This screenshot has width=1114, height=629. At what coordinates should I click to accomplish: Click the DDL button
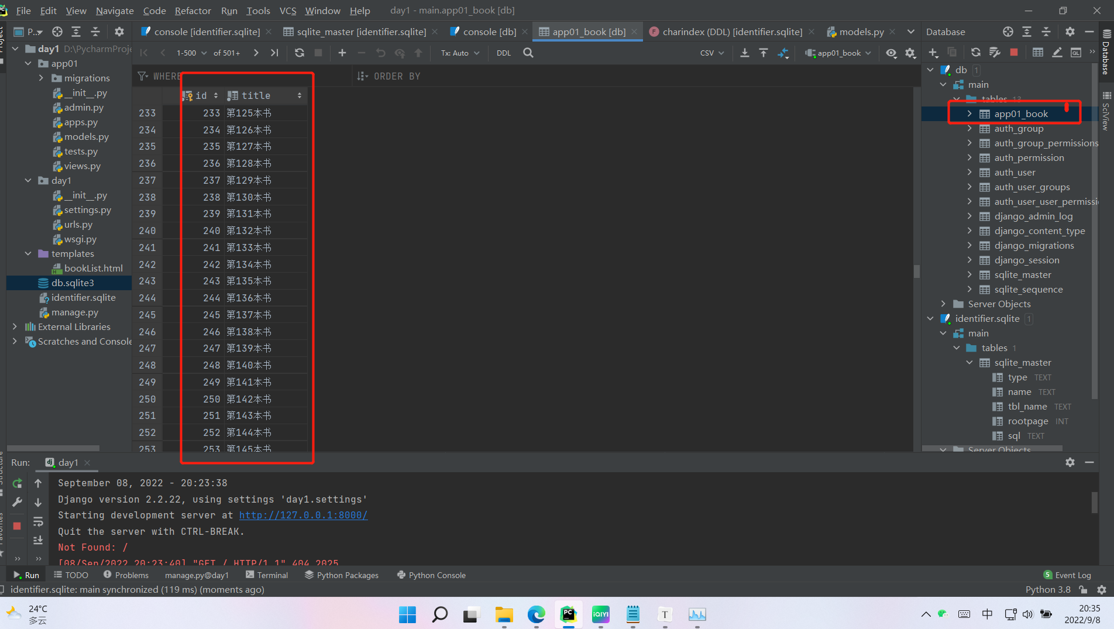(504, 53)
